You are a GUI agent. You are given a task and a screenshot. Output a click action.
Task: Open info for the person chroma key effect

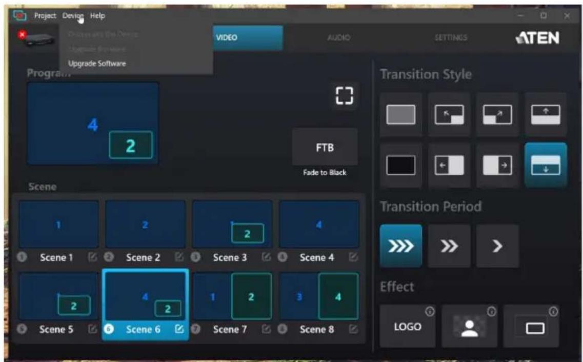click(492, 311)
